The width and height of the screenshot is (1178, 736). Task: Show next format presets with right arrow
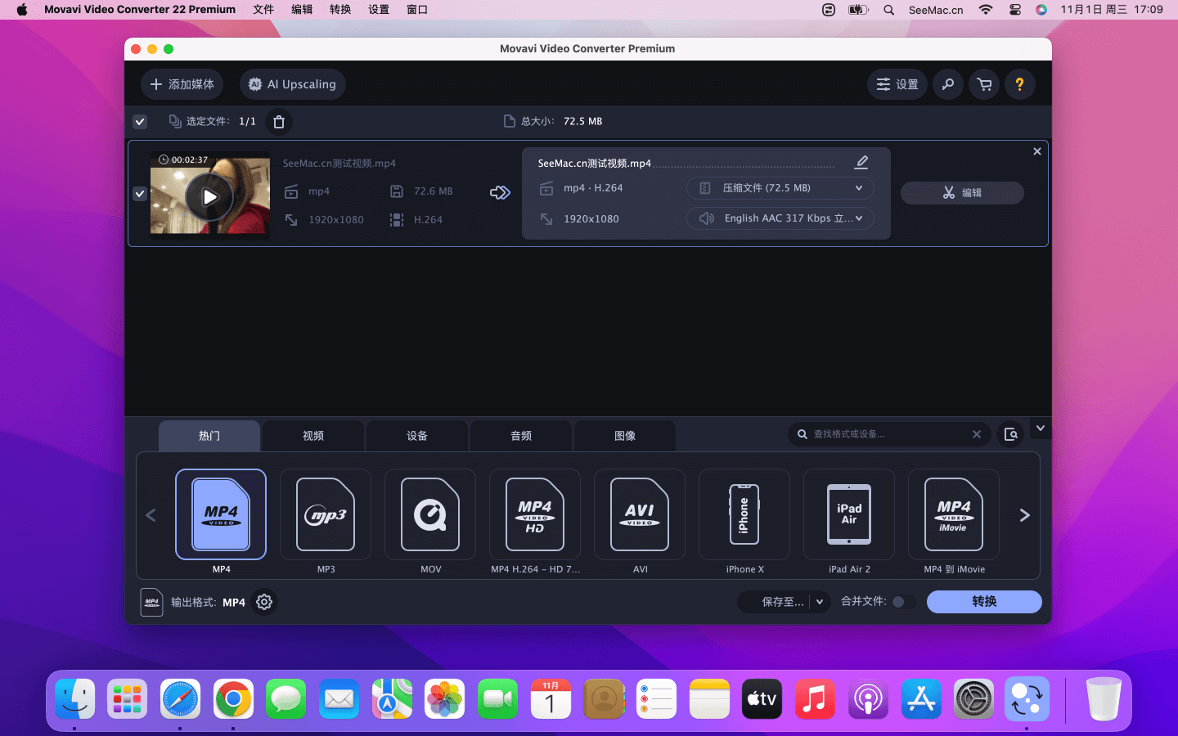(1024, 515)
